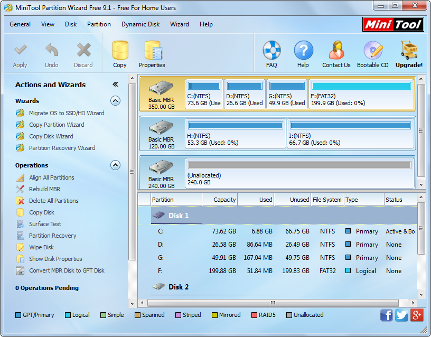This screenshot has height=337, width=431.
Task: Click Show Disk Properties link
Action: tap(55, 259)
